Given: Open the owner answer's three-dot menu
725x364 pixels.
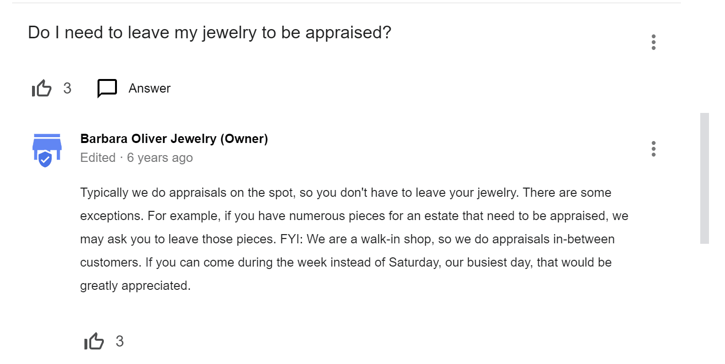Looking at the screenshot, I should [654, 149].
